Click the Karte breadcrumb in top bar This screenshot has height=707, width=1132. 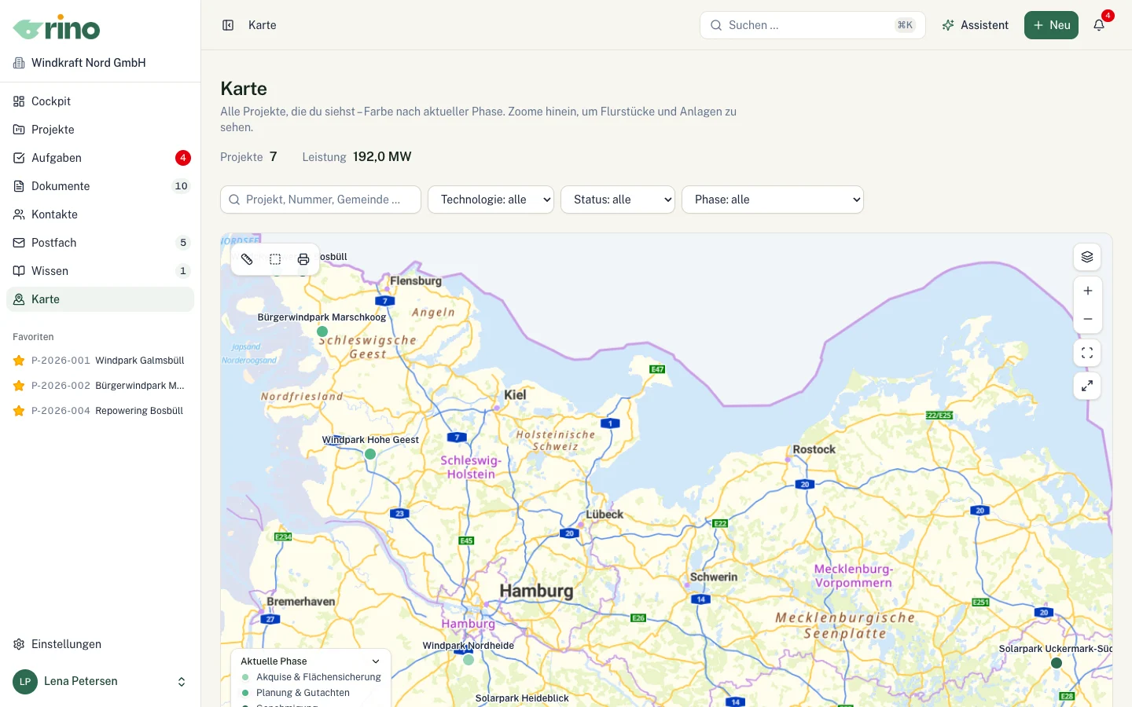tap(263, 25)
